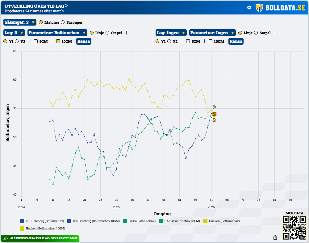Image resolution: width=309 pixels, height=243 pixels.
Task: Switch left chart to Stapel
Action: click(x=108, y=33)
